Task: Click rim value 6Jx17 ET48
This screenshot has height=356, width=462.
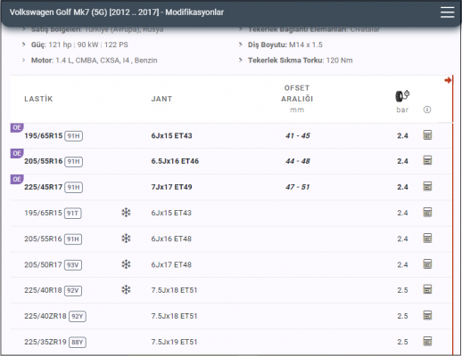Action: click(171, 264)
